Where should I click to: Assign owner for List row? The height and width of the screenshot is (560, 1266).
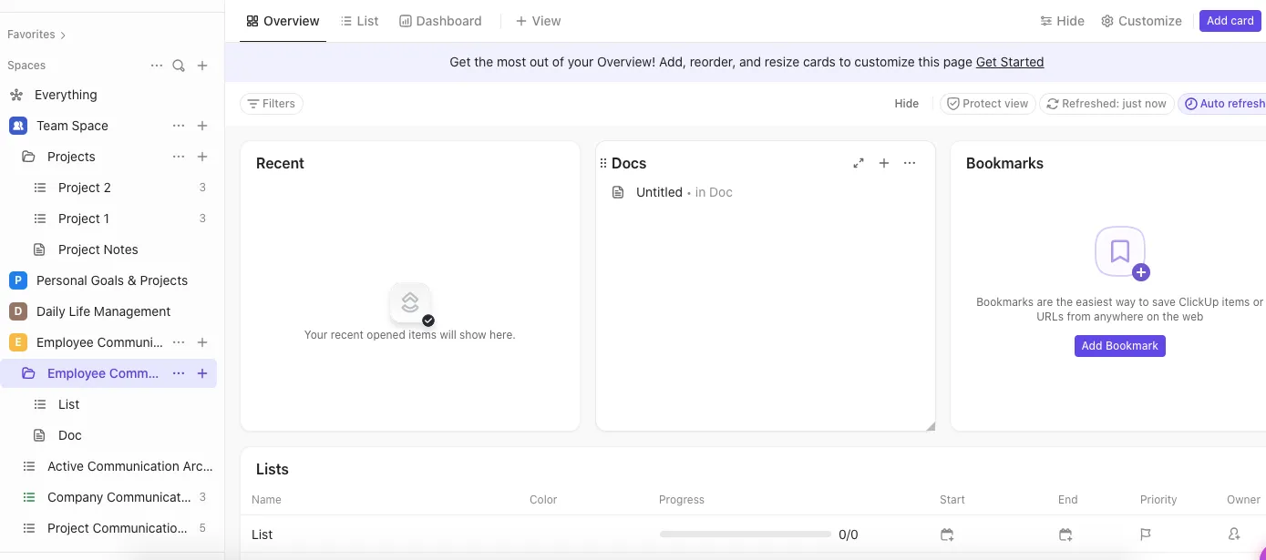pyautogui.click(x=1234, y=535)
